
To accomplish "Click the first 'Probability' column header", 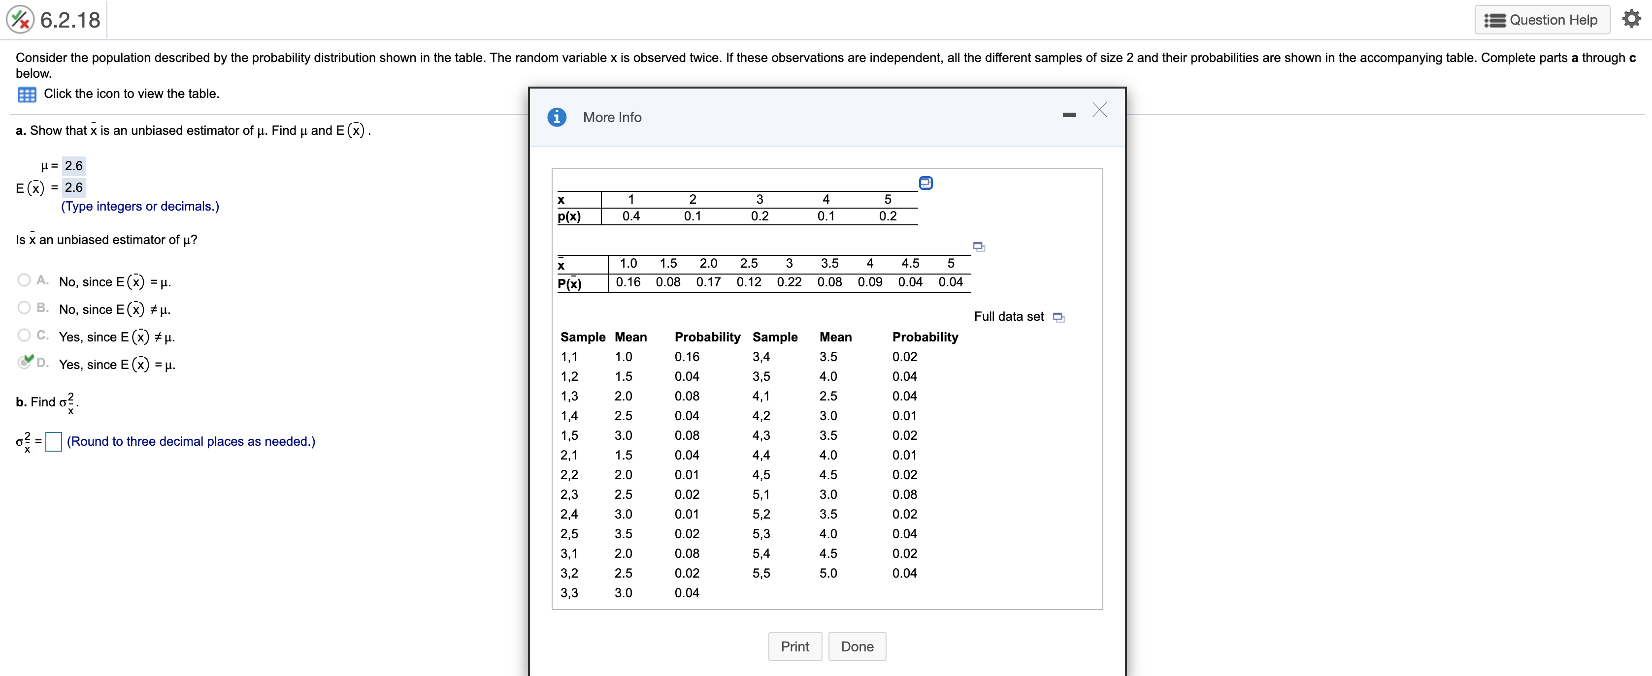I will [x=707, y=337].
